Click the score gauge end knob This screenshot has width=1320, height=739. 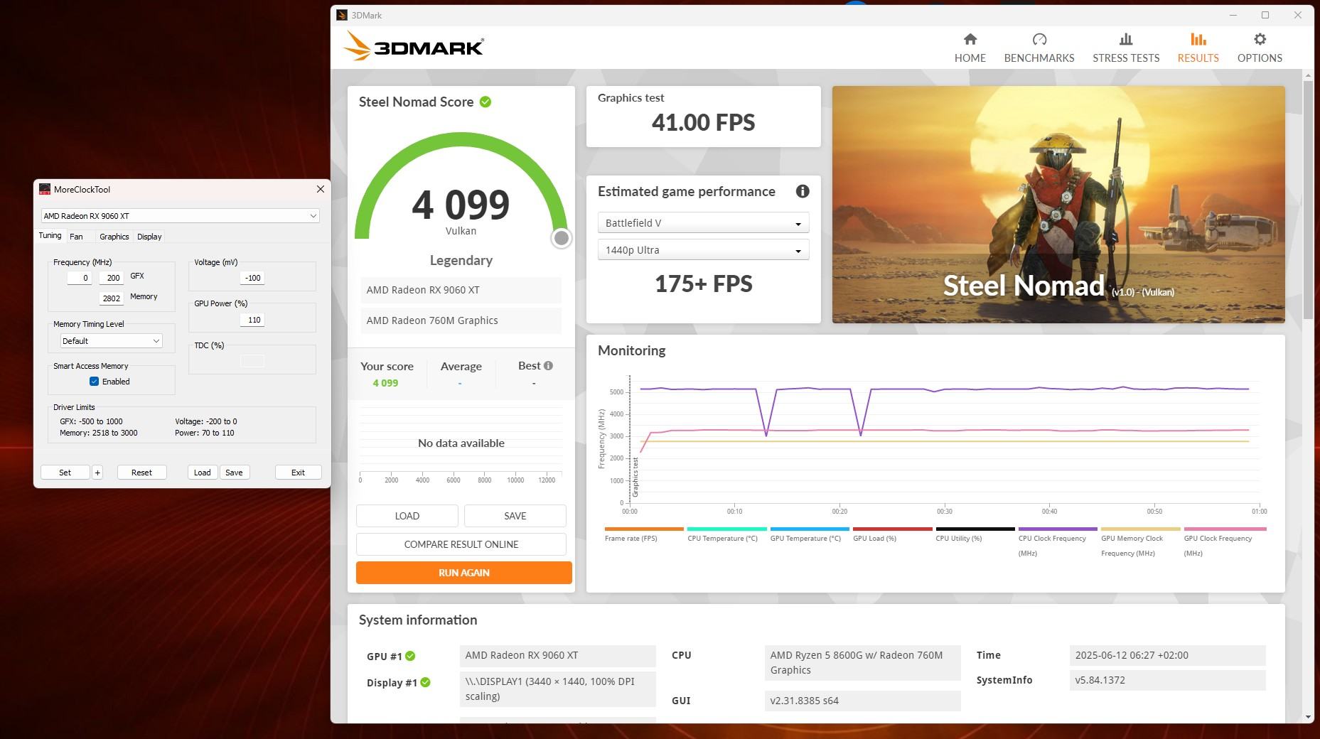coord(561,238)
